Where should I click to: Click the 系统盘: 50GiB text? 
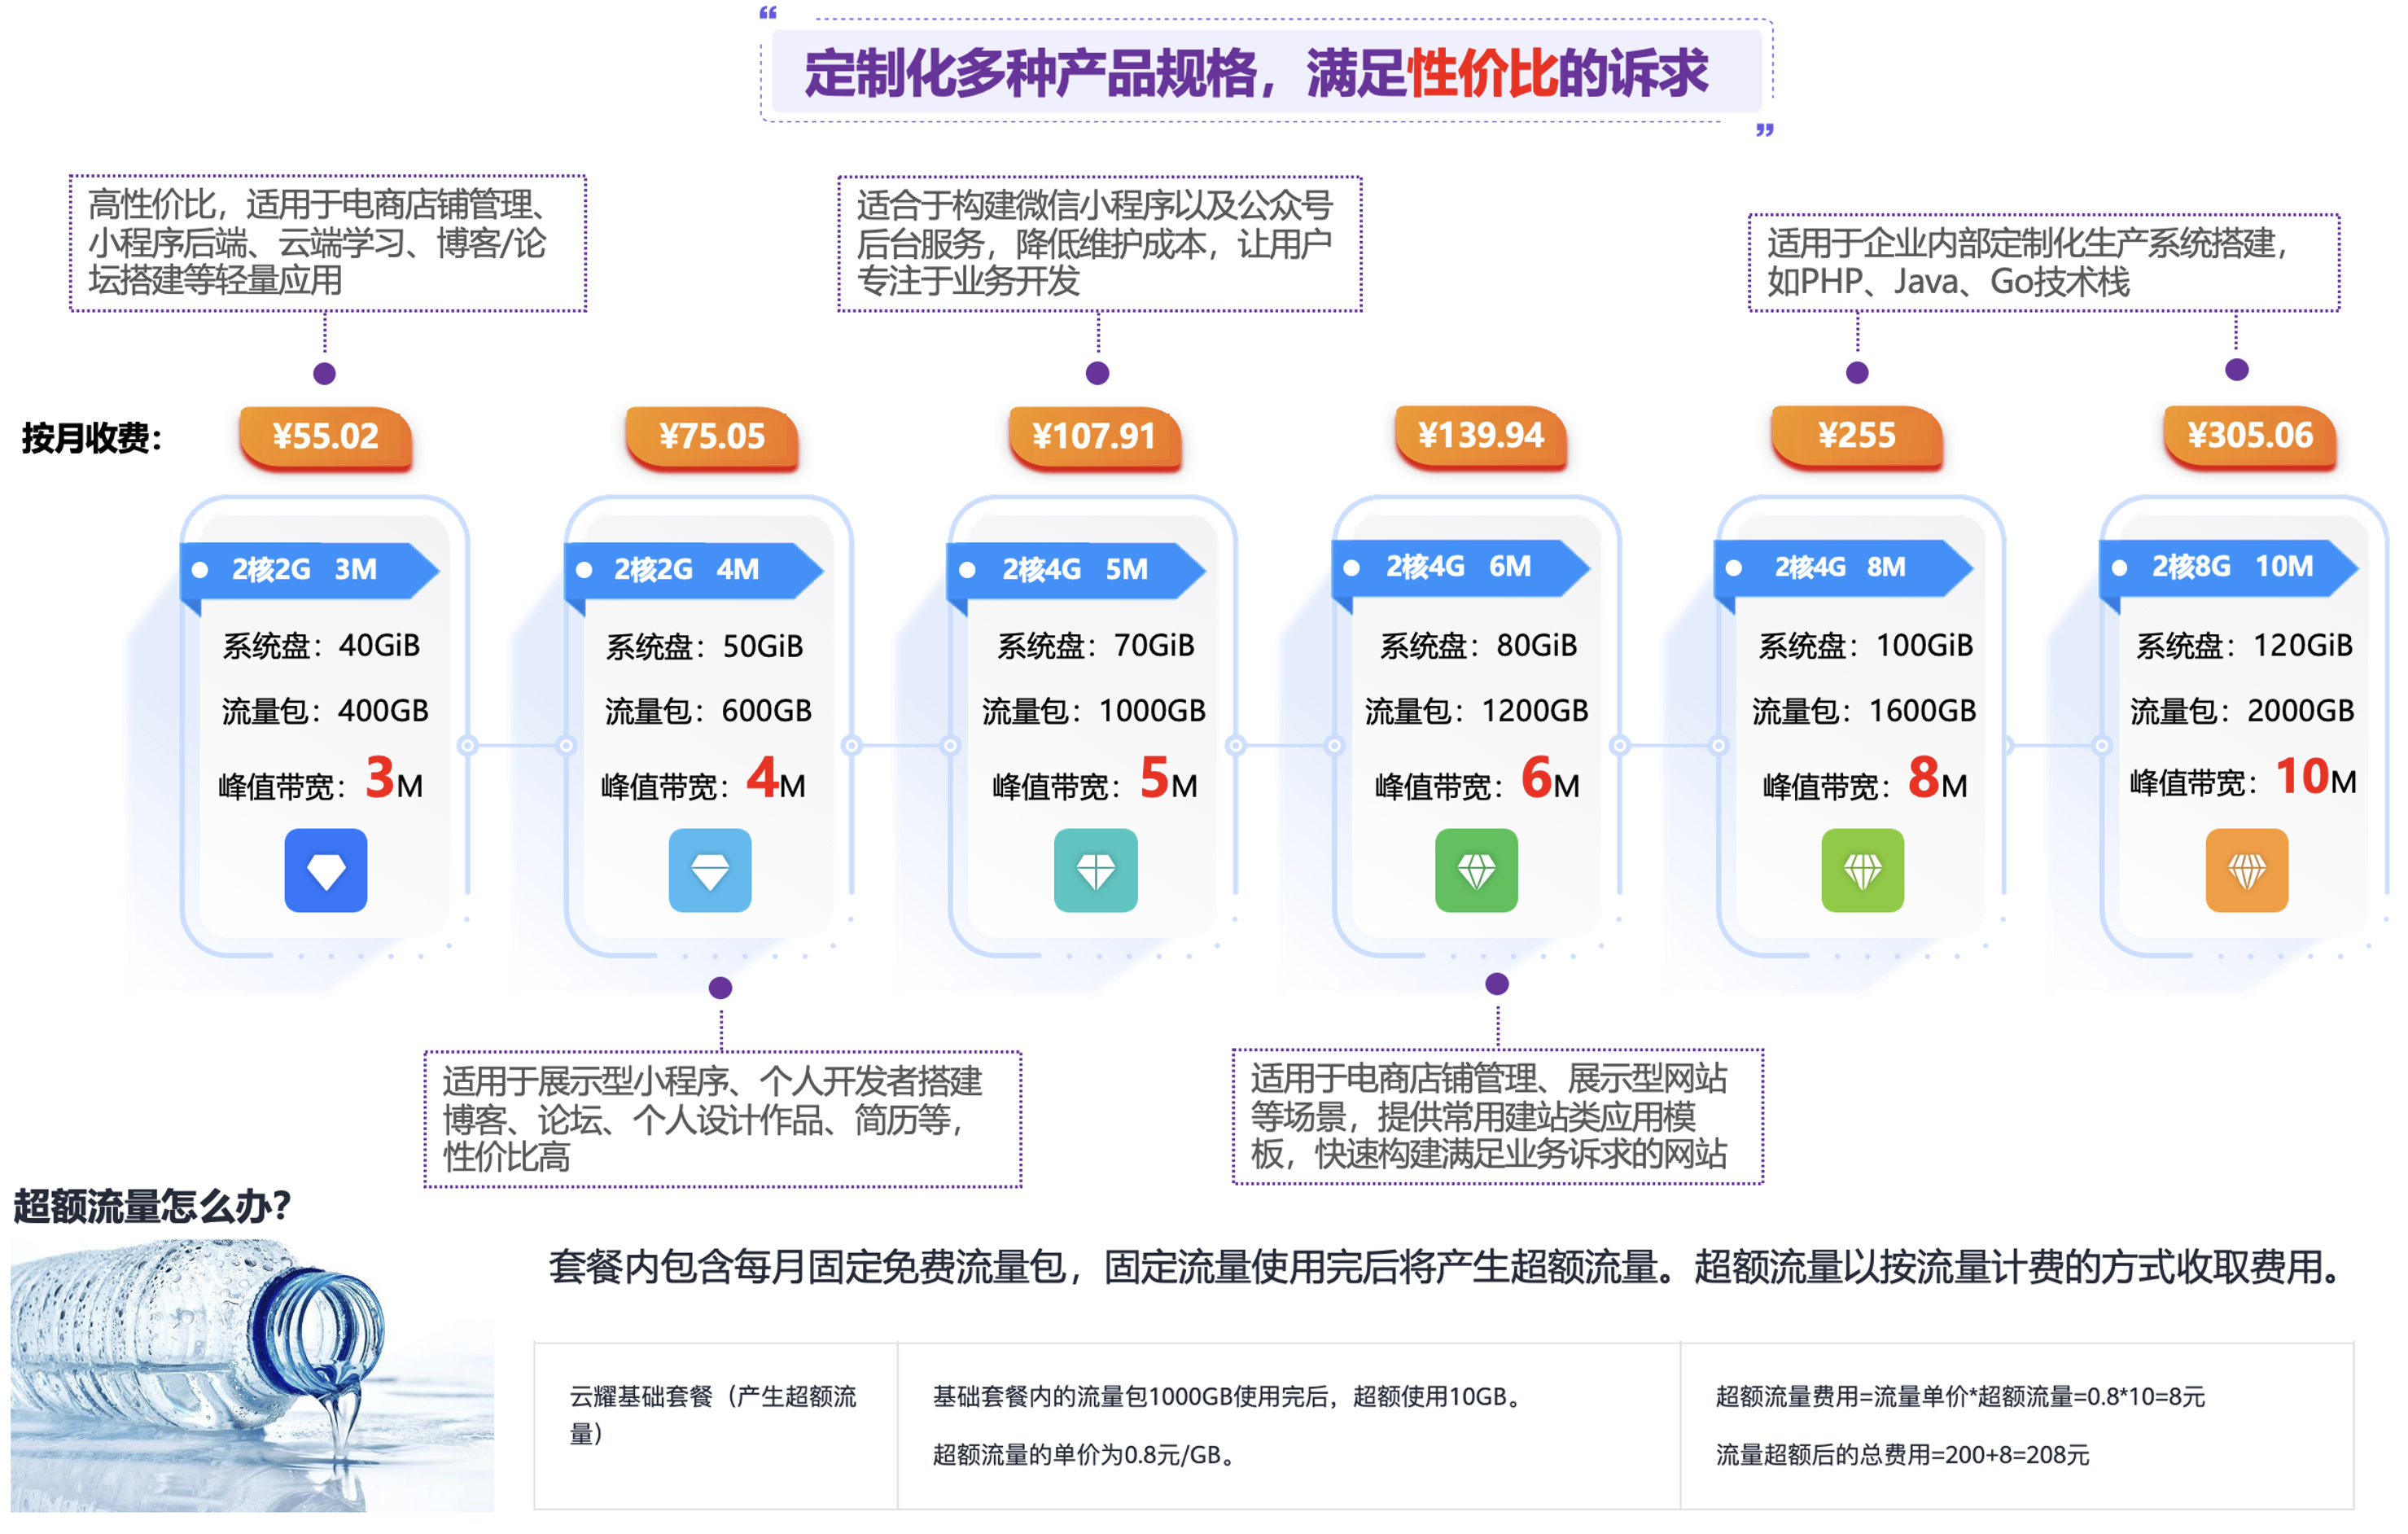pos(705,647)
